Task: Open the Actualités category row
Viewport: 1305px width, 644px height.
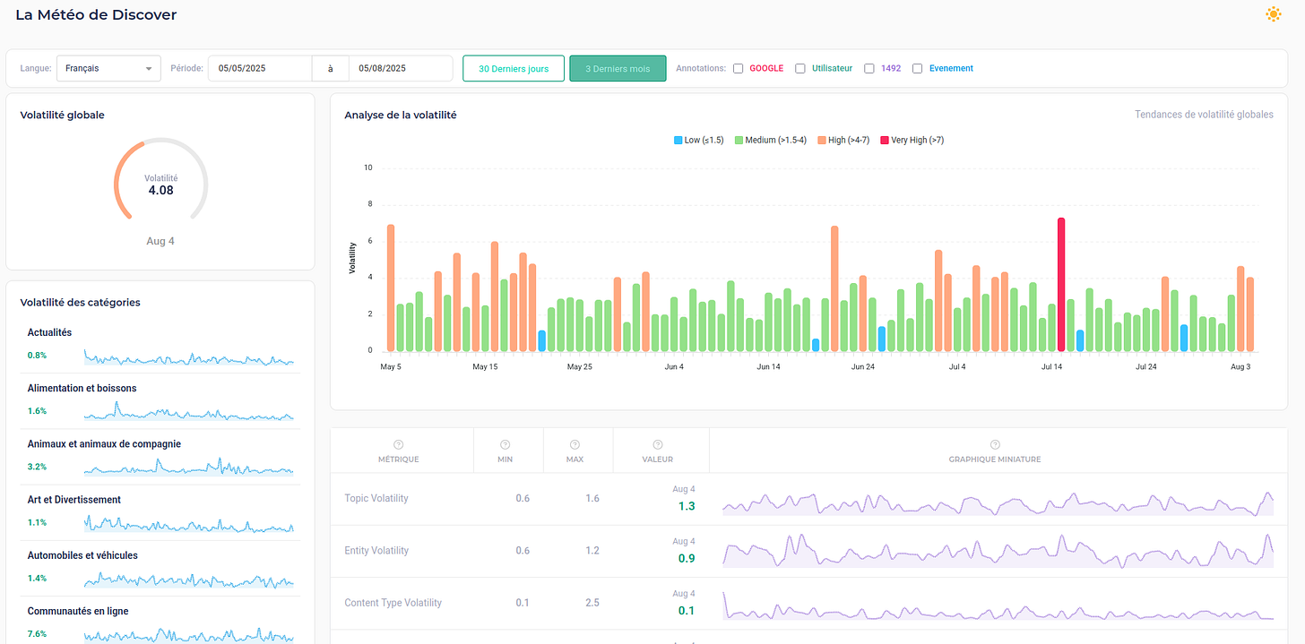Action: coord(160,345)
